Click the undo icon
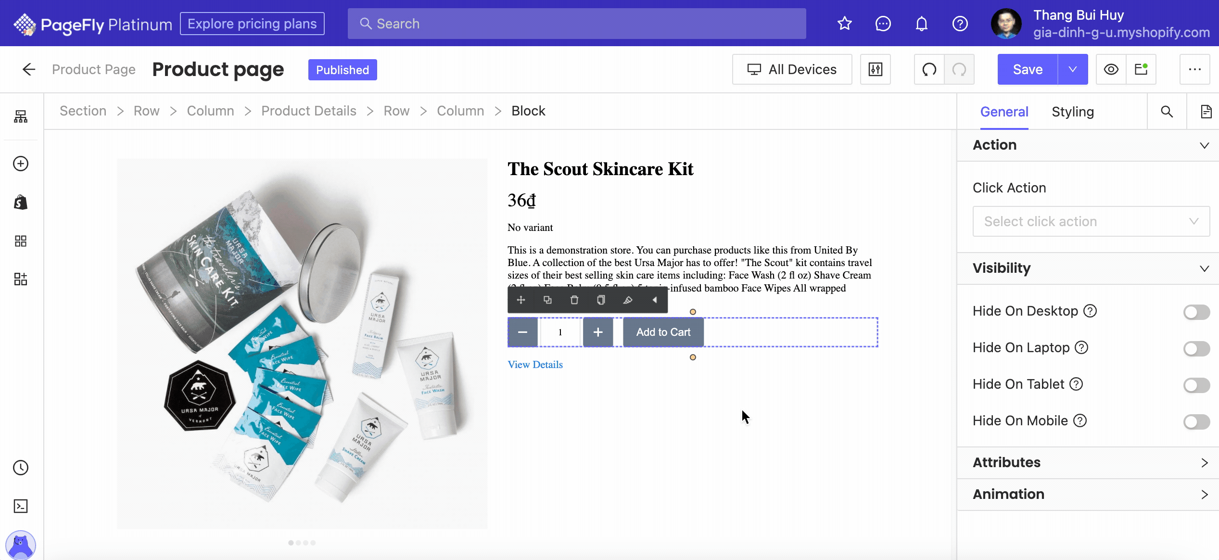The width and height of the screenshot is (1219, 560). (929, 69)
